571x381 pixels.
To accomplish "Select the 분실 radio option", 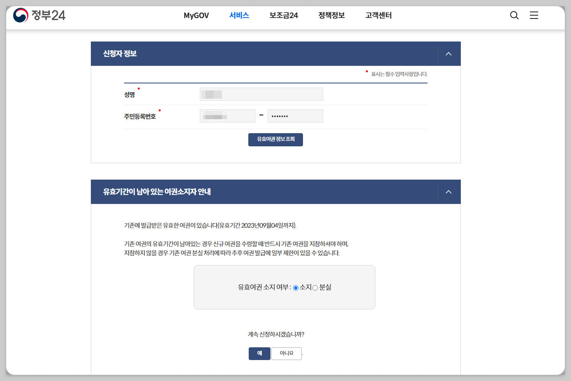I will [315, 288].
